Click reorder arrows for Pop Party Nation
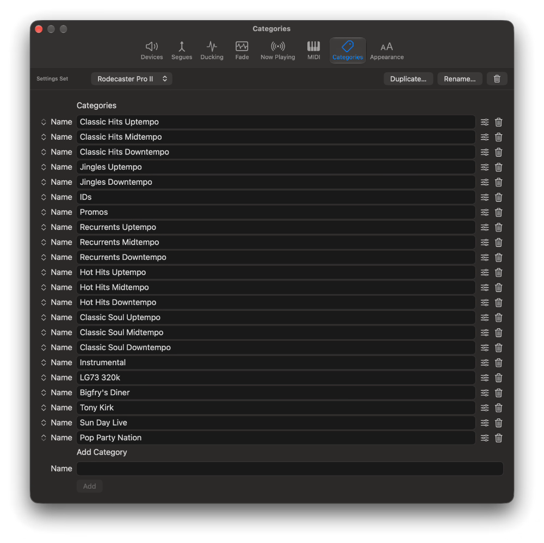Viewport: 544px width, 543px height. [x=44, y=438]
